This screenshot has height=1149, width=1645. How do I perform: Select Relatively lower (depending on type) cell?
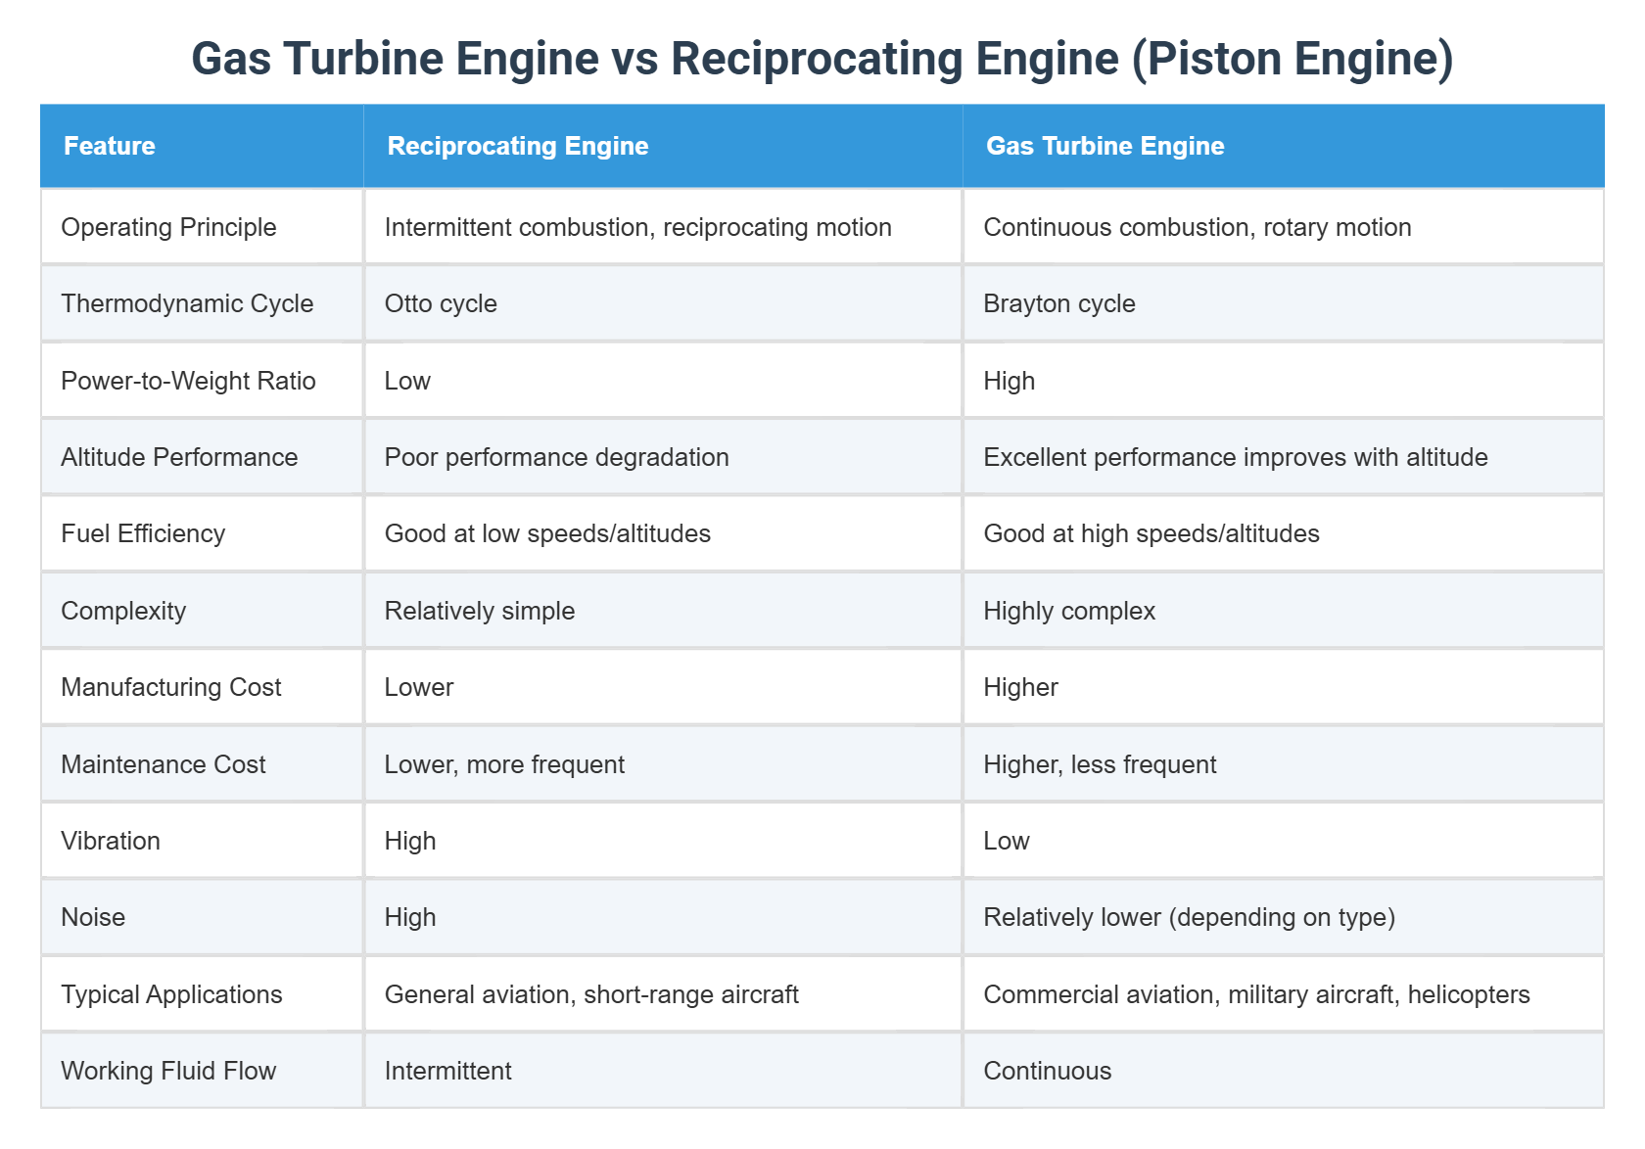pos(1189,917)
